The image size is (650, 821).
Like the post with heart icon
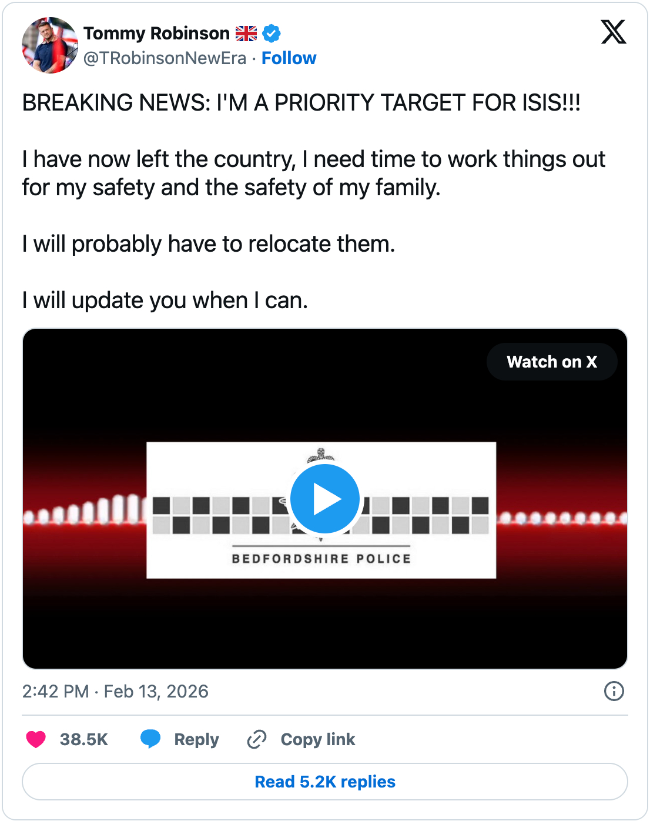(x=36, y=739)
